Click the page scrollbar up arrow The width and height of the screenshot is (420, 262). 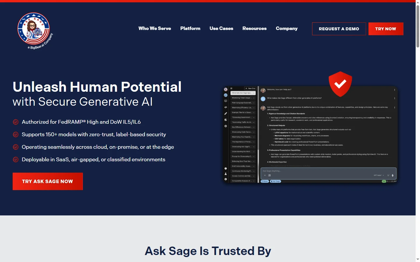tap(418, 2)
